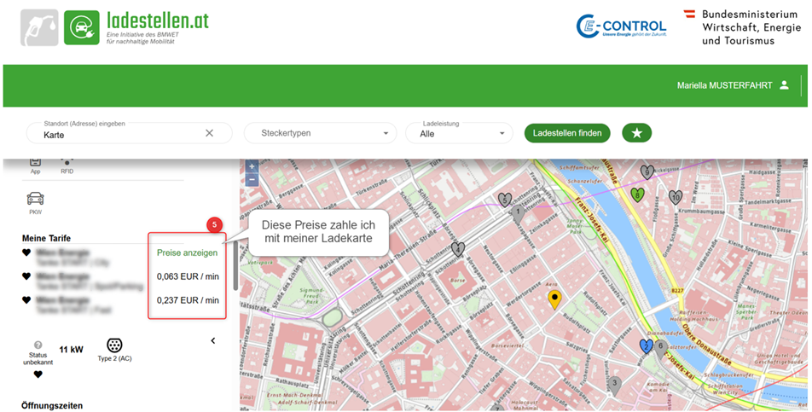Toggle favorite heart below Status unbekannt
The height and width of the screenshot is (412, 812).
[38, 374]
